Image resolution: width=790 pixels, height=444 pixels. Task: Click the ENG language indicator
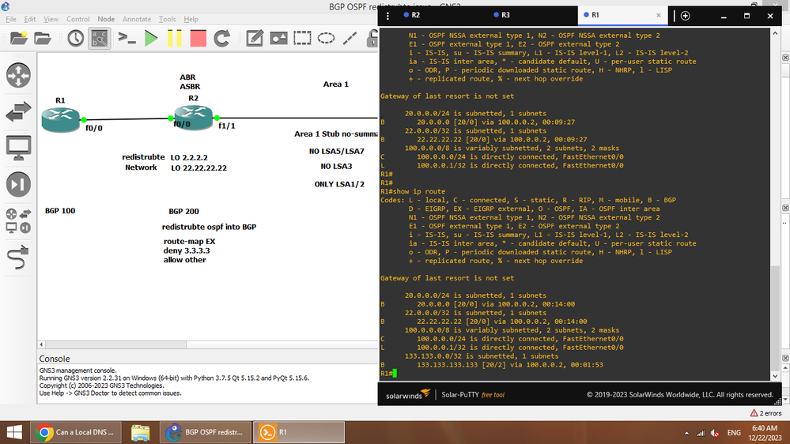pos(734,433)
